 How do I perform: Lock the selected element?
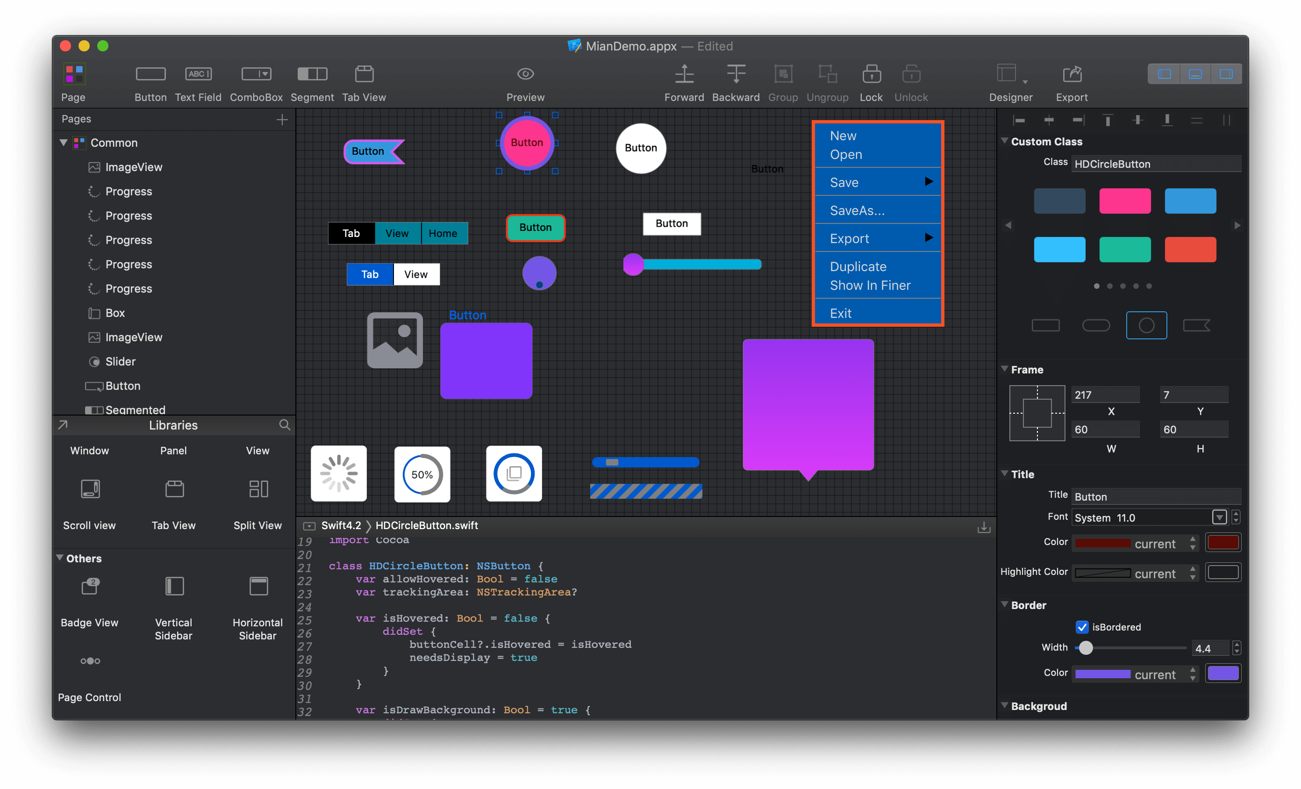pyautogui.click(x=871, y=74)
